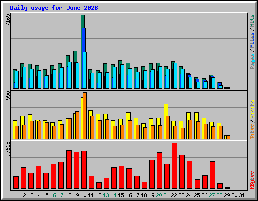Click day label 5 on the x-axis

47,195
